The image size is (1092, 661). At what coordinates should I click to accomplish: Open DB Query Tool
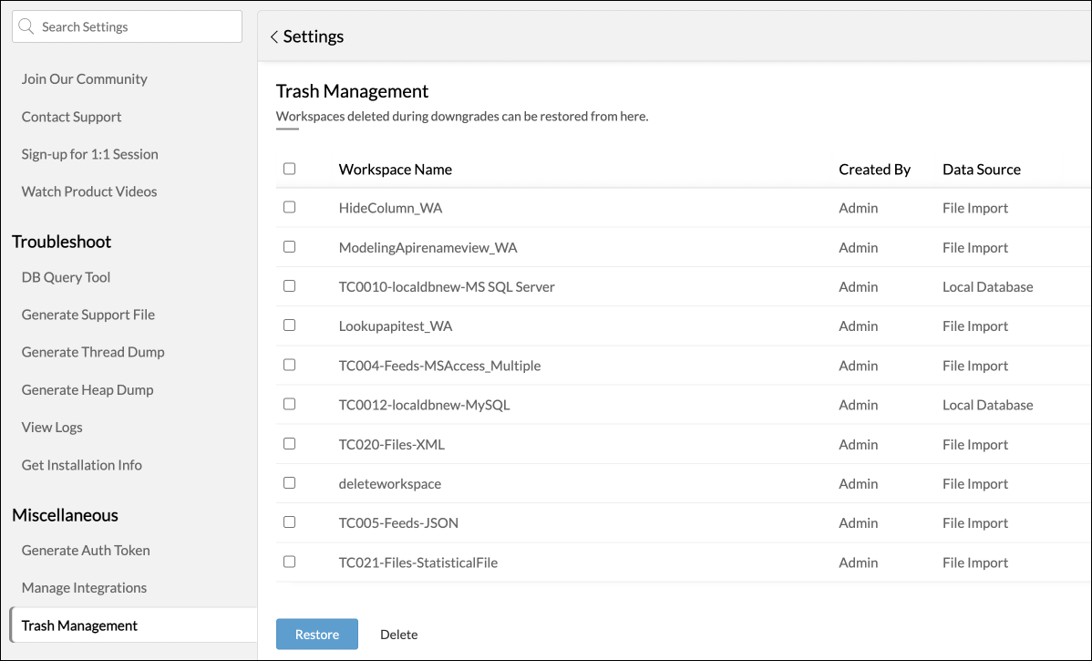coord(66,277)
